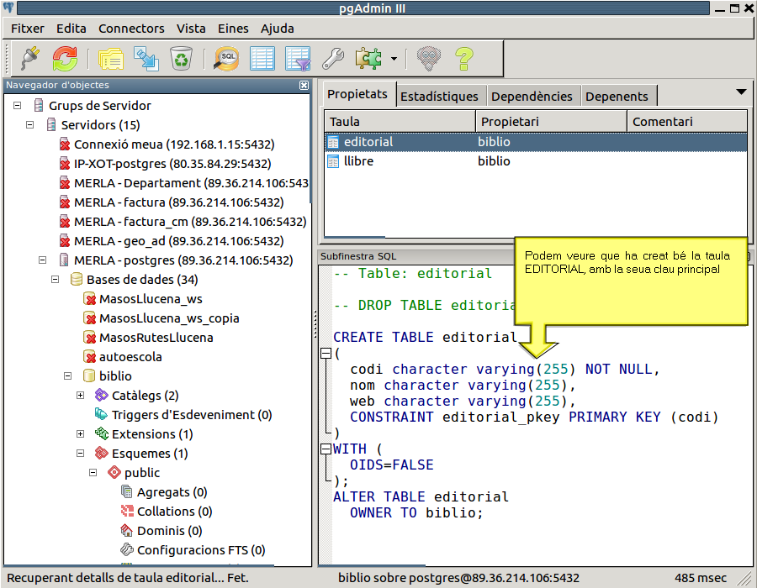Collapse the biblio database node
This screenshot has height=588, width=757.
[67, 375]
